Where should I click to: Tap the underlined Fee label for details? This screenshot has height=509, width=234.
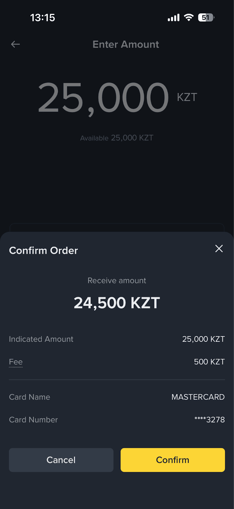pyautogui.click(x=16, y=362)
